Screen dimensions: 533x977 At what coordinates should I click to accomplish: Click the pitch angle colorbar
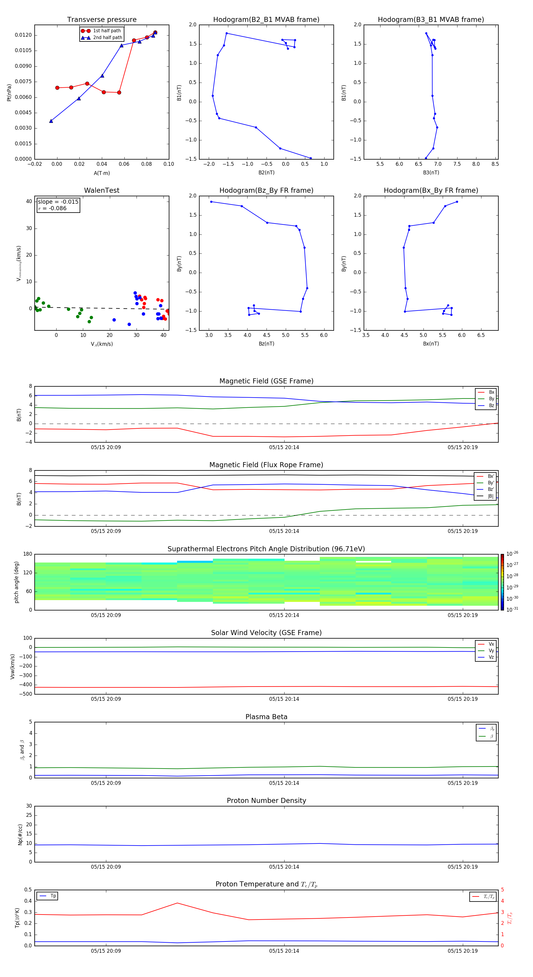[x=502, y=582]
